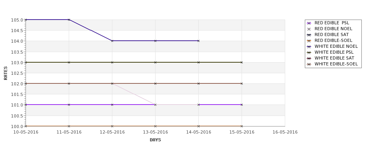Select the WHITE EDIBLE NOEL legend label
The image size is (383, 168).
point(336,46)
